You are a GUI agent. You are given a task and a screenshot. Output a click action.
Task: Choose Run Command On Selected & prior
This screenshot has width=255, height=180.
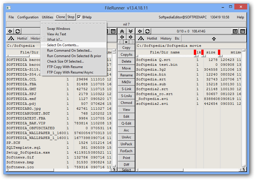[74, 56]
